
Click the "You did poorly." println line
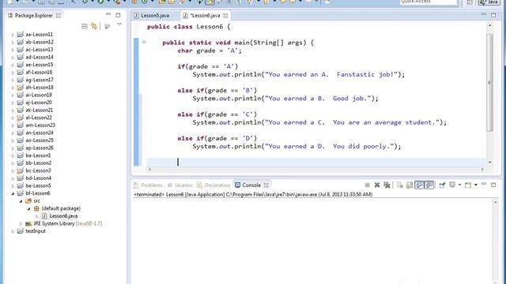pos(296,146)
